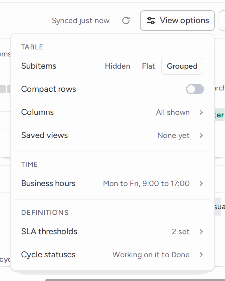Expand the Saved views chevron

coord(201,135)
